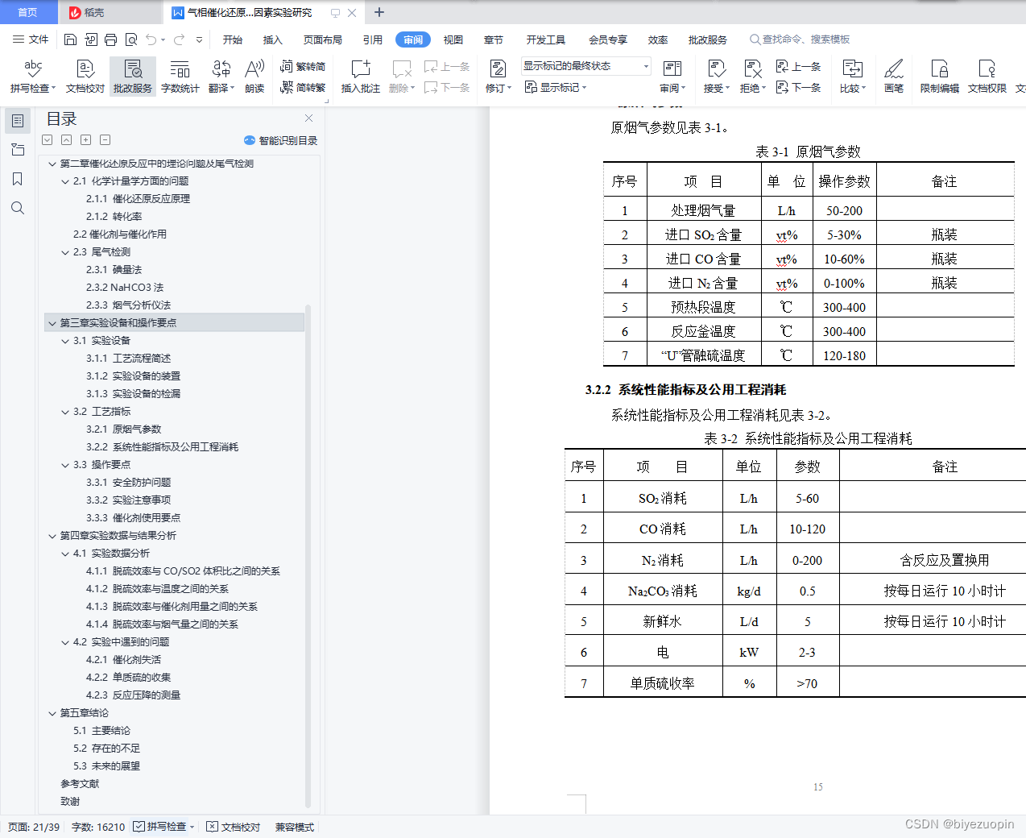Open 限制编辑 restrict editing
Screen dimensions: 1026x838
tap(940, 77)
